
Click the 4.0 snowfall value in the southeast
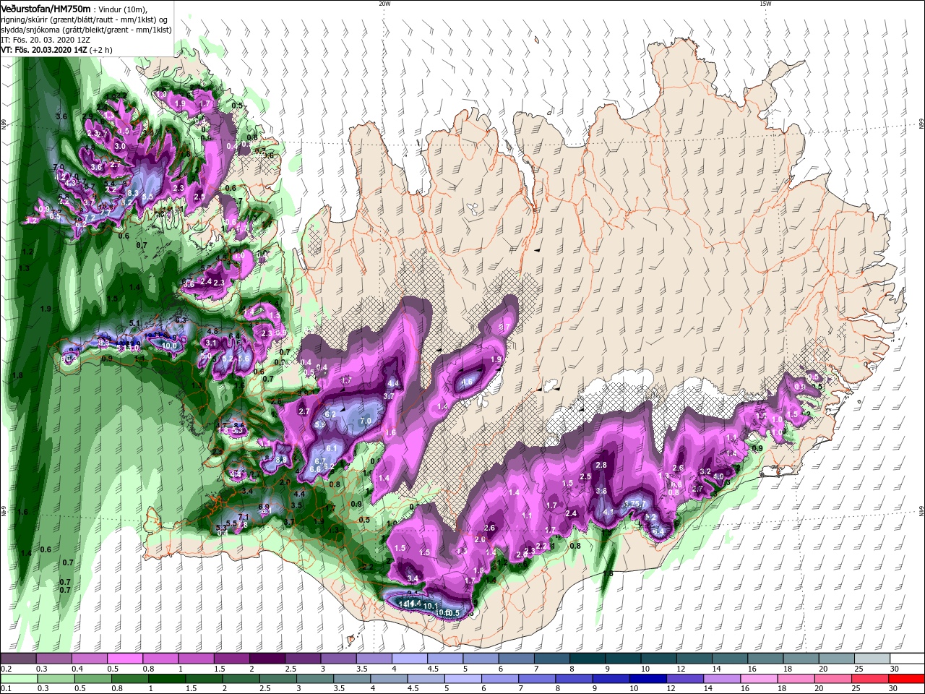pyautogui.click(x=719, y=476)
